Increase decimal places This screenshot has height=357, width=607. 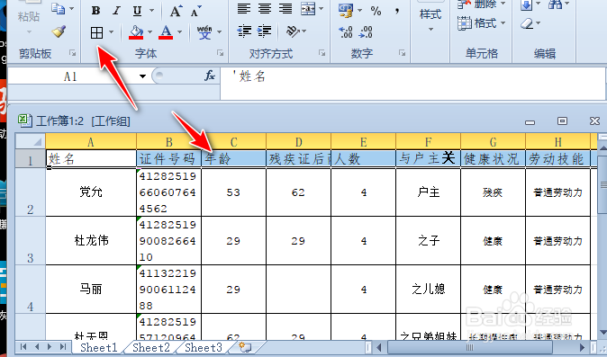[346, 32]
